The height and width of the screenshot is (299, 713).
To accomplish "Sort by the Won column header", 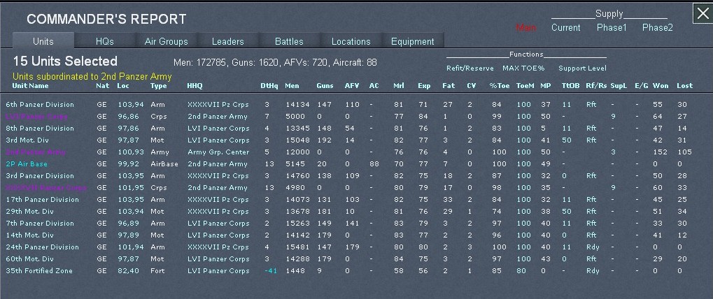I will click(x=660, y=86).
